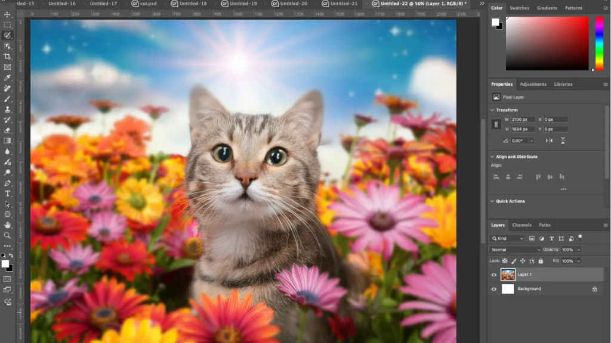Select the Zoom tool
611x343 pixels.
coord(7,235)
